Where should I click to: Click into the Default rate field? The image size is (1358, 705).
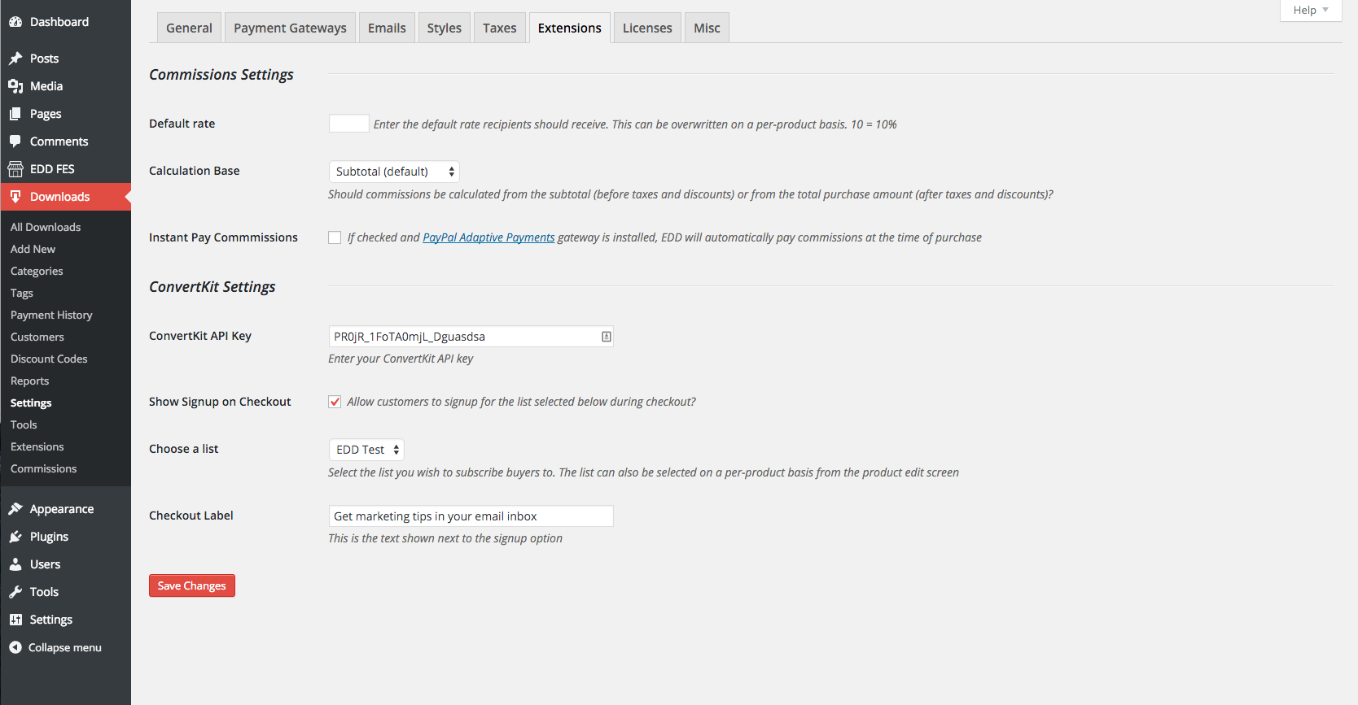point(348,124)
